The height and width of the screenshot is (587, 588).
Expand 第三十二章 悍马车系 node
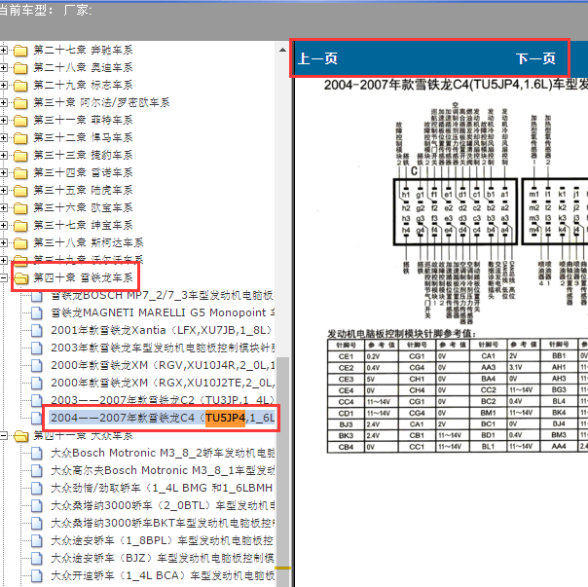[3, 137]
